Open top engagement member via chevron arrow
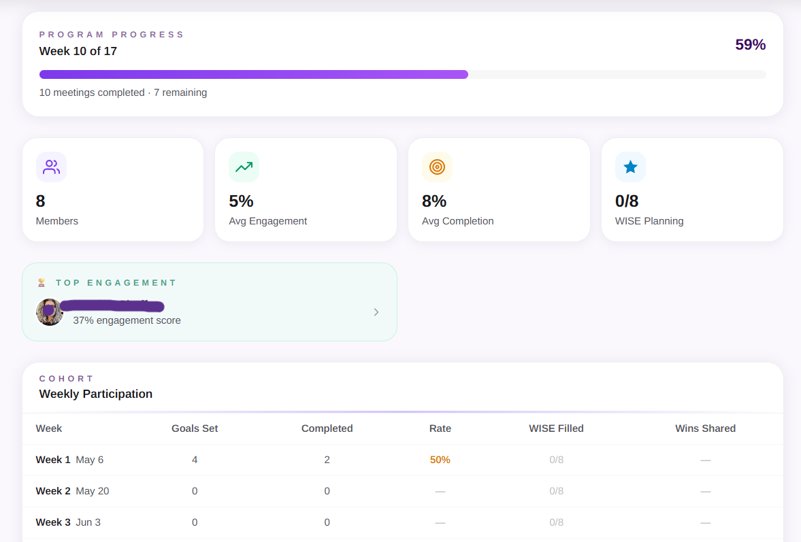The image size is (801, 542). pos(376,312)
